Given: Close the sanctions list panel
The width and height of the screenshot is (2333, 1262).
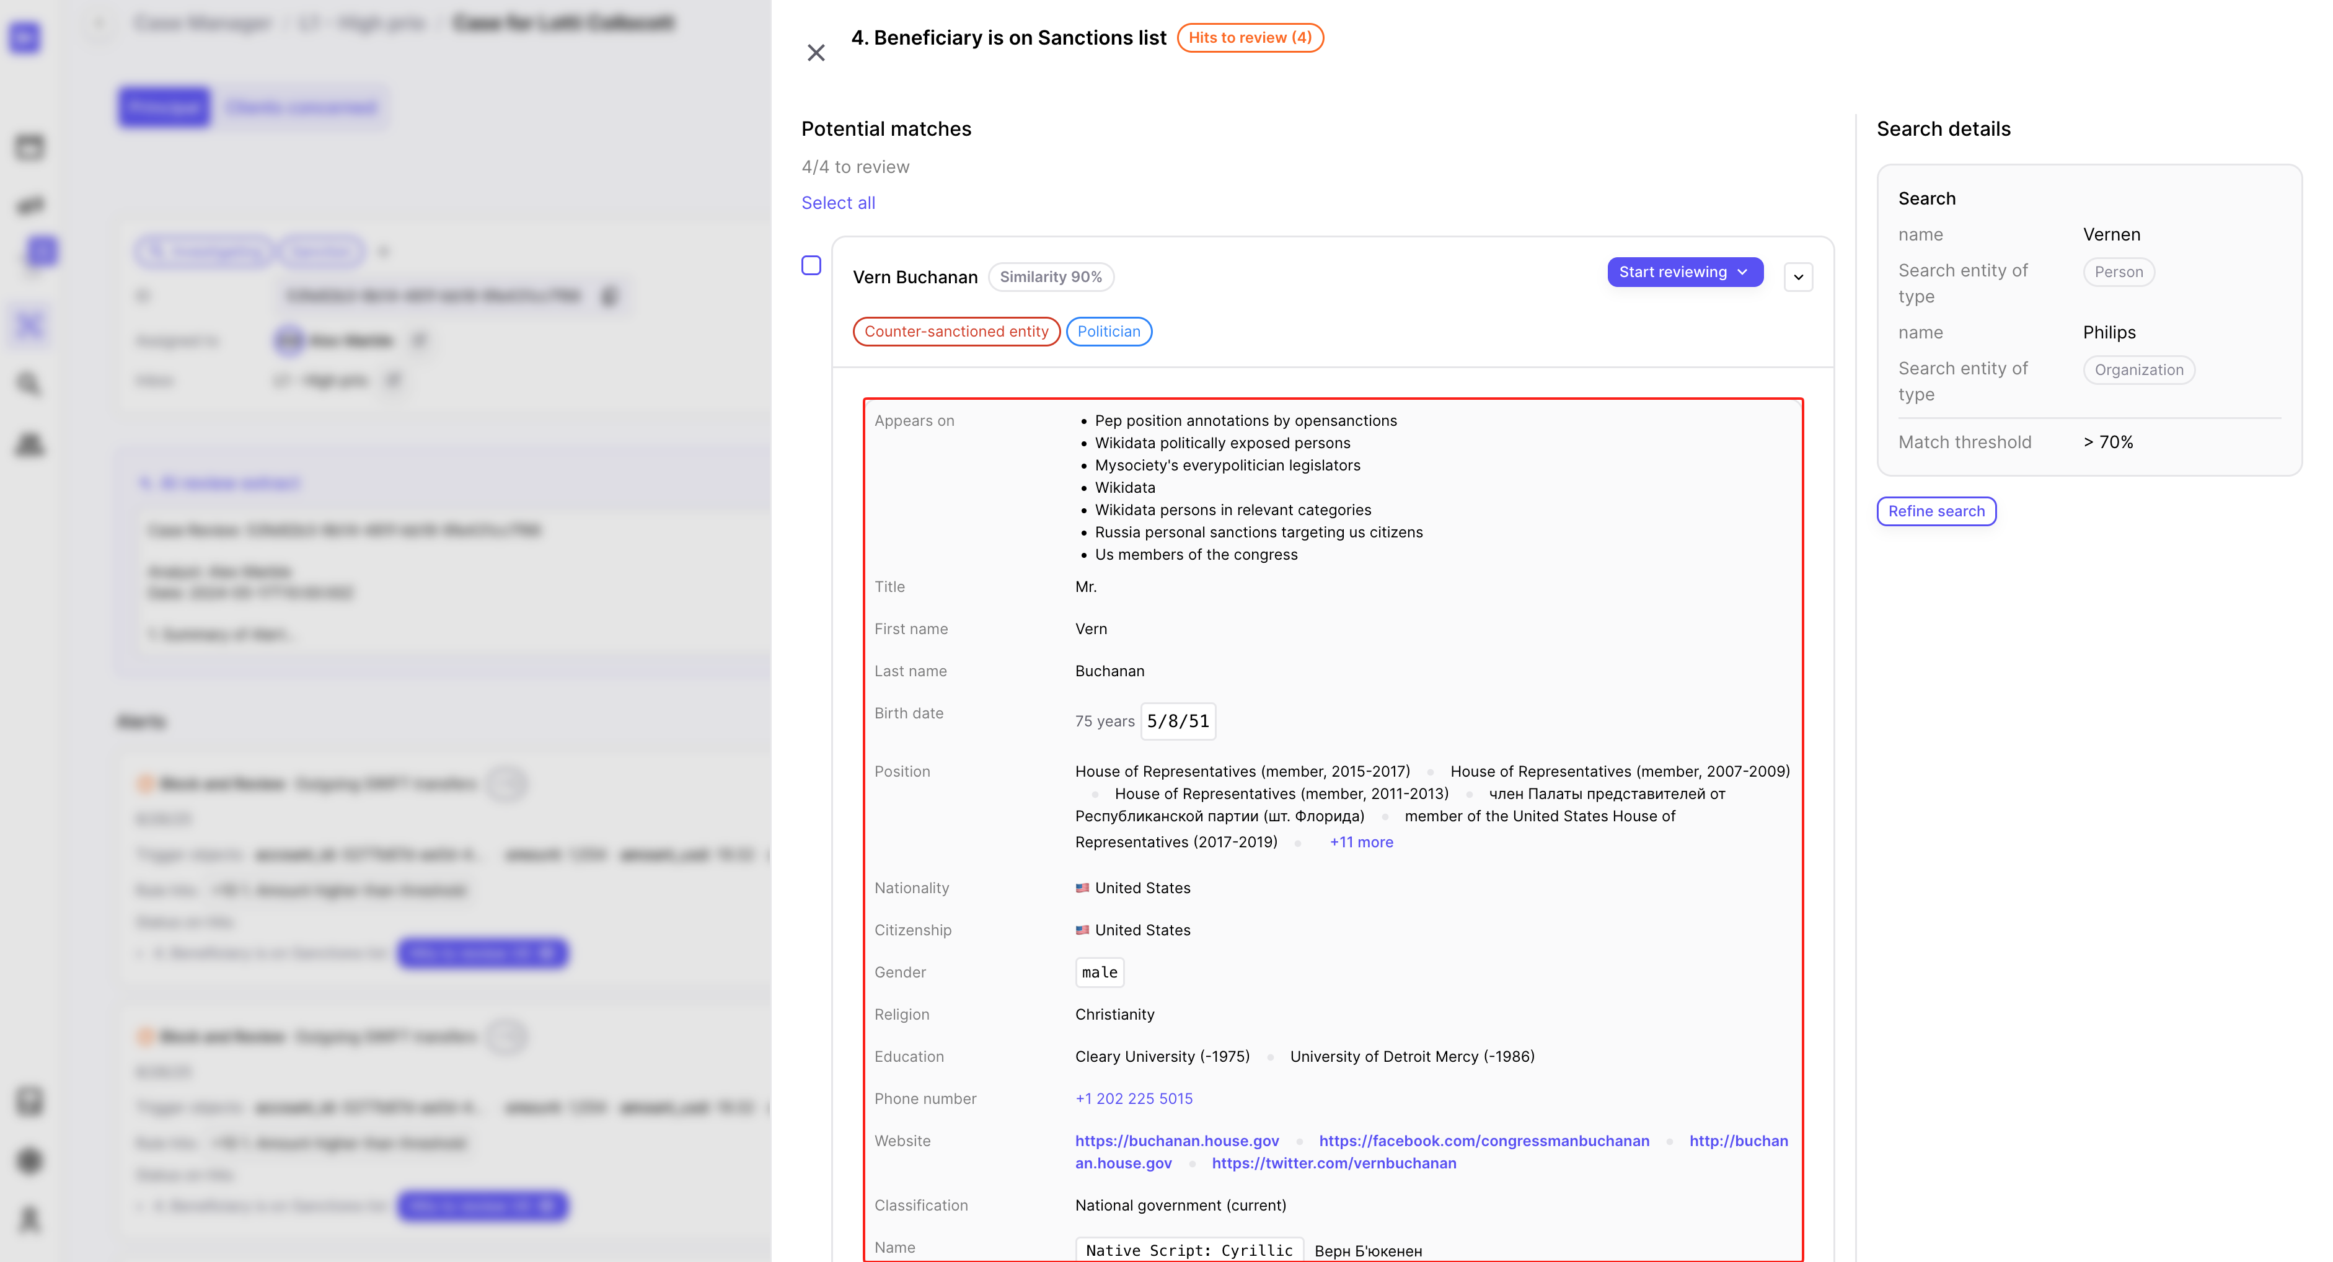Looking at the screenshot, I should pos(816,53).
